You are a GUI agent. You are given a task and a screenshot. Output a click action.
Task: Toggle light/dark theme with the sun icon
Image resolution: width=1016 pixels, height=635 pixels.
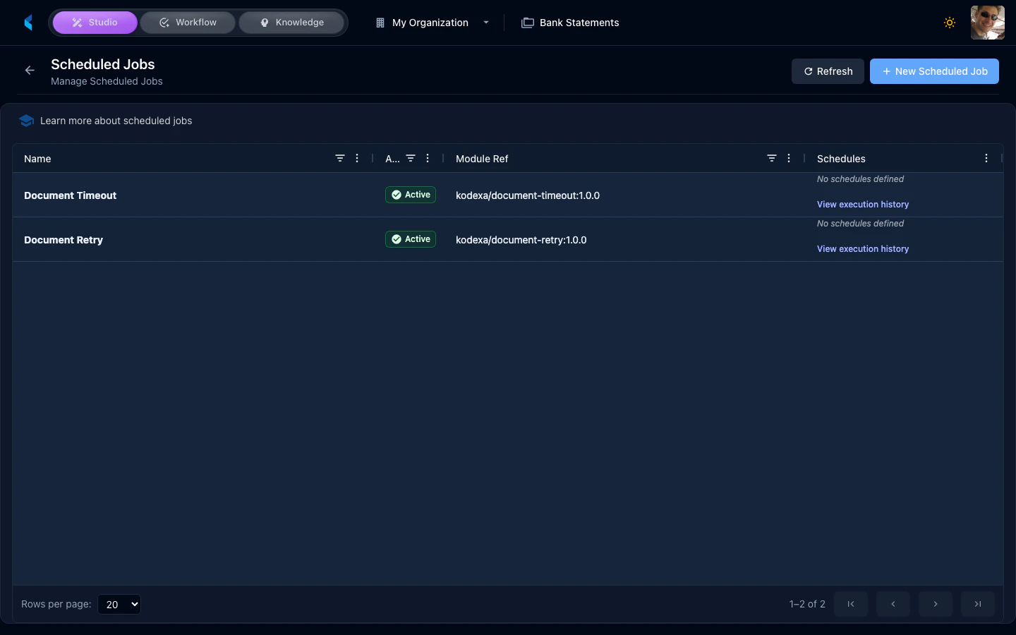pyautogui.click(x=950, y=22)
